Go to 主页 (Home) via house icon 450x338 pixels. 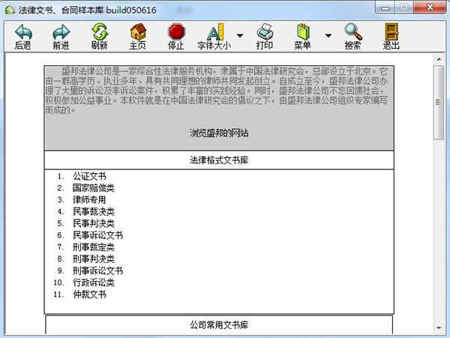(137, 32)
